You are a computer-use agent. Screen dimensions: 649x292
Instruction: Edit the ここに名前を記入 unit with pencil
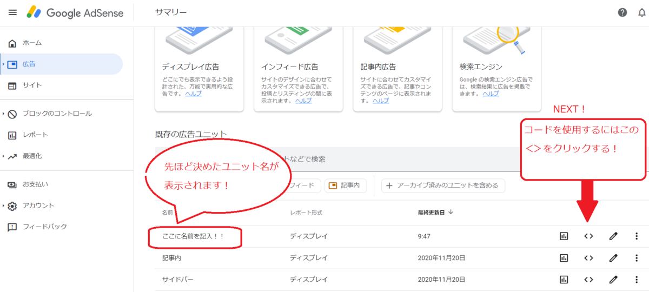[x=613, y=236]
